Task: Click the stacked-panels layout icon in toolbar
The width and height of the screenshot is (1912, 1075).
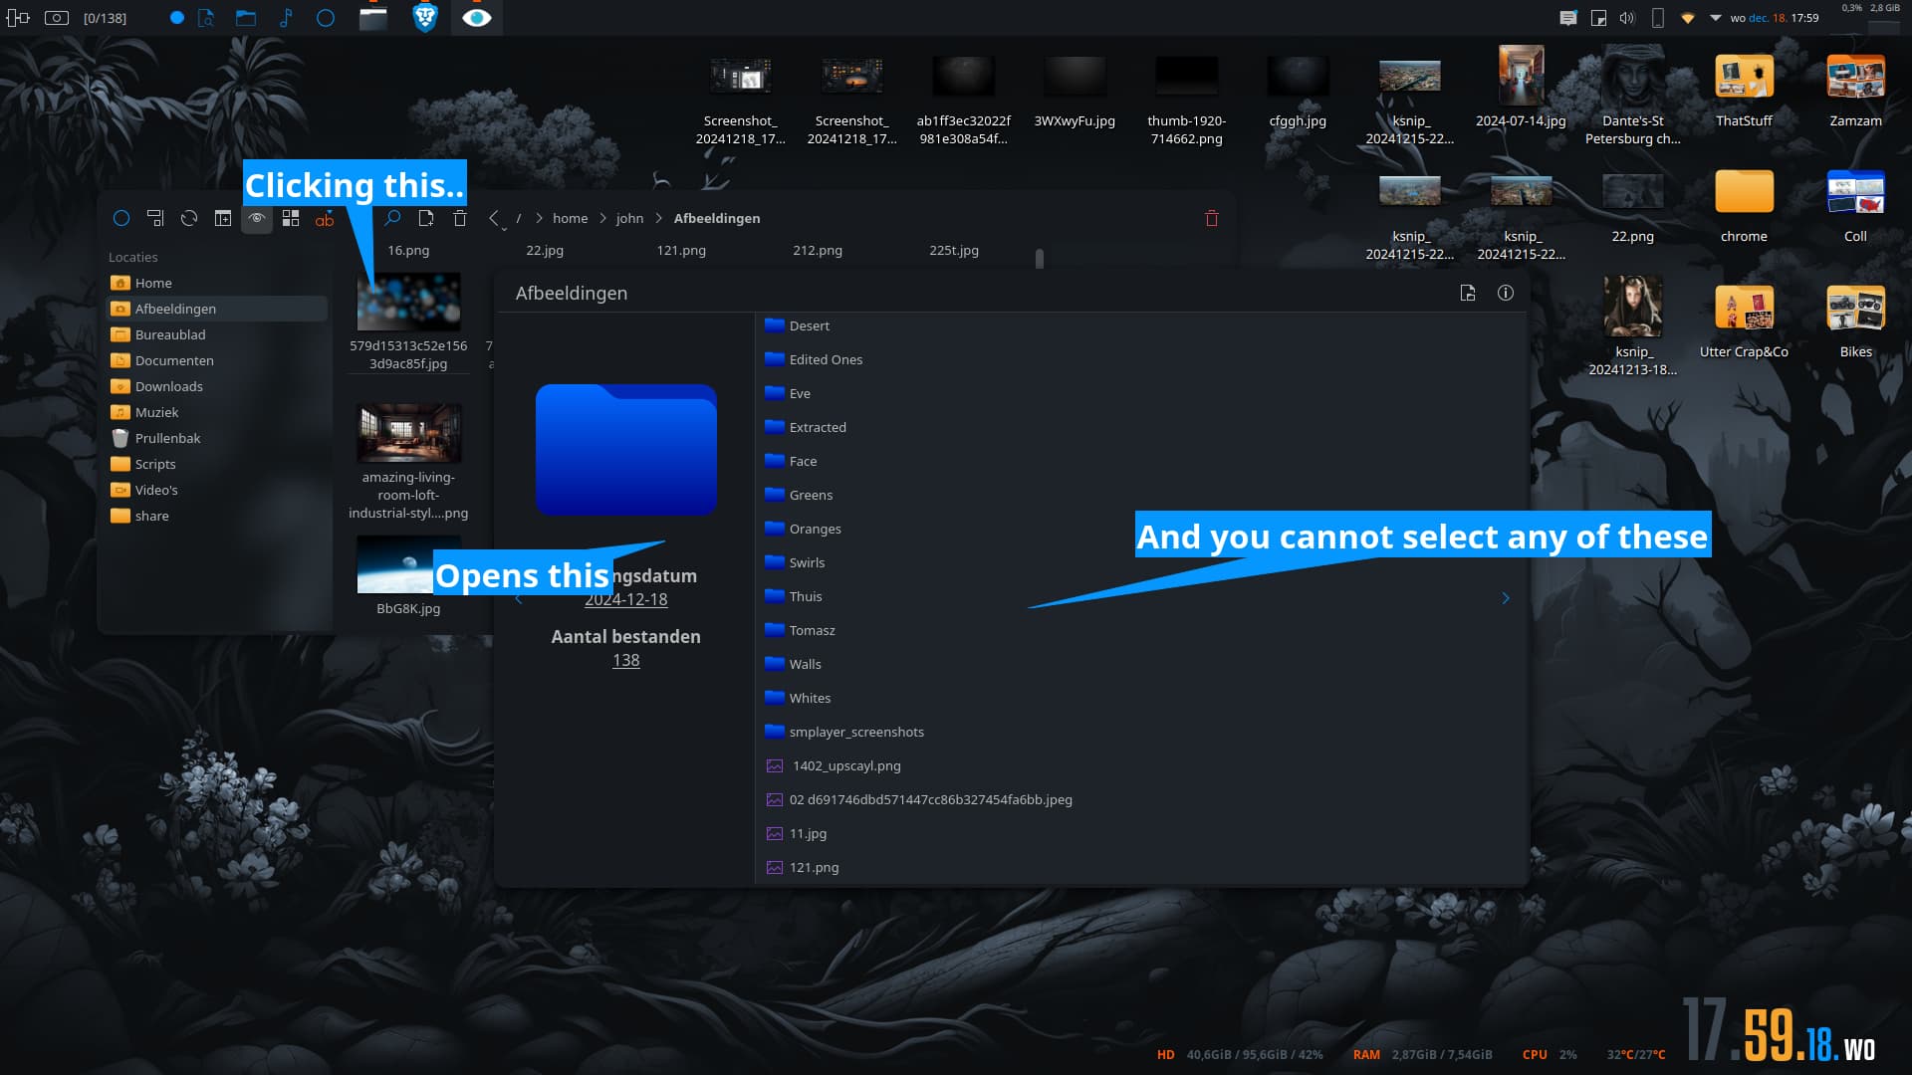Action: [x=155, y=218]
